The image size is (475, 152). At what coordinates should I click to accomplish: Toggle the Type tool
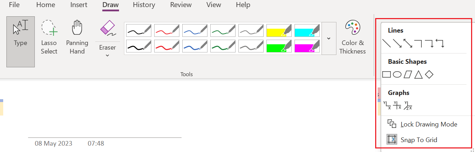21,41
